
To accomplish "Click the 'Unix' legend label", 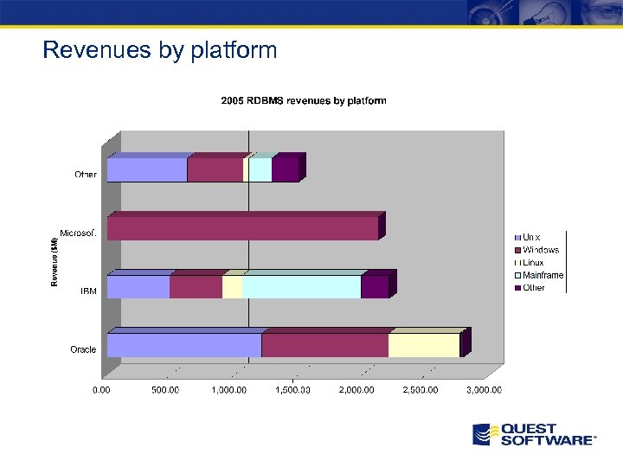I will [531, 238].
